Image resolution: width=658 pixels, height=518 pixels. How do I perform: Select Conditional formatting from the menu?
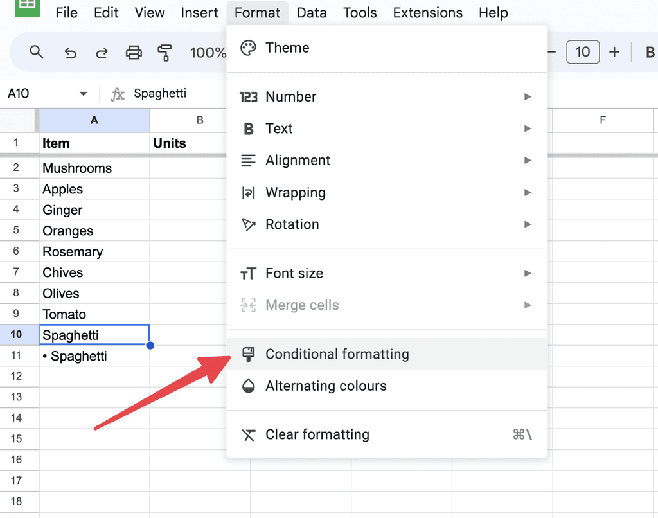(x=336, y=354)
